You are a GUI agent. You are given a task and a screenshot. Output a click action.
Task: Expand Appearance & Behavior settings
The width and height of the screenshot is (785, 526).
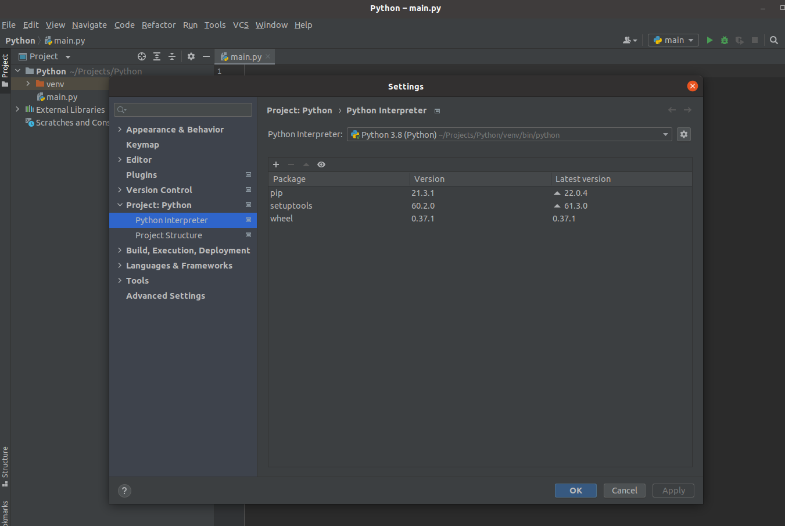click(x=120, y=130)
